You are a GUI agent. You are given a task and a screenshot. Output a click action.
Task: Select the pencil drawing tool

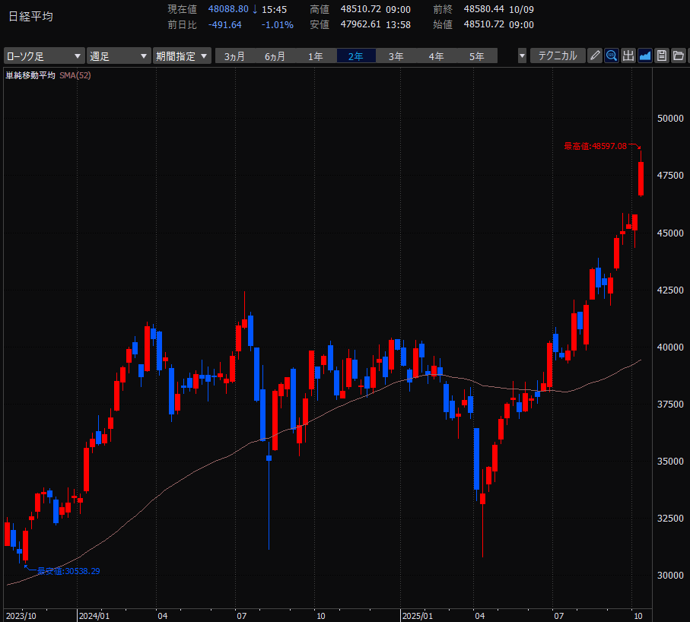[x=594, y=56]
